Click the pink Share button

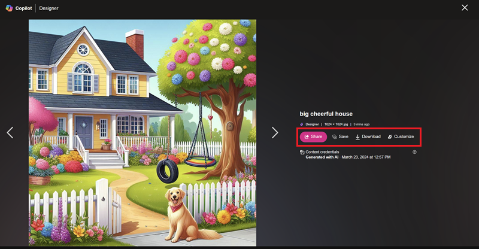click(313, 136)
